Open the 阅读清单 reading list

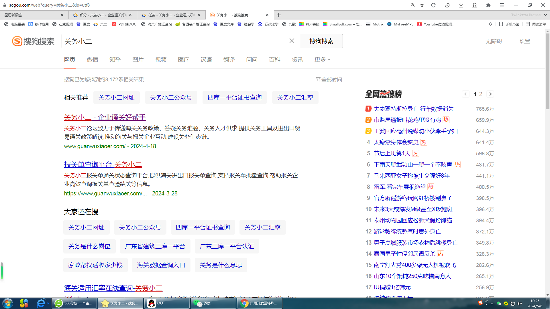click(x=536, y=24)
